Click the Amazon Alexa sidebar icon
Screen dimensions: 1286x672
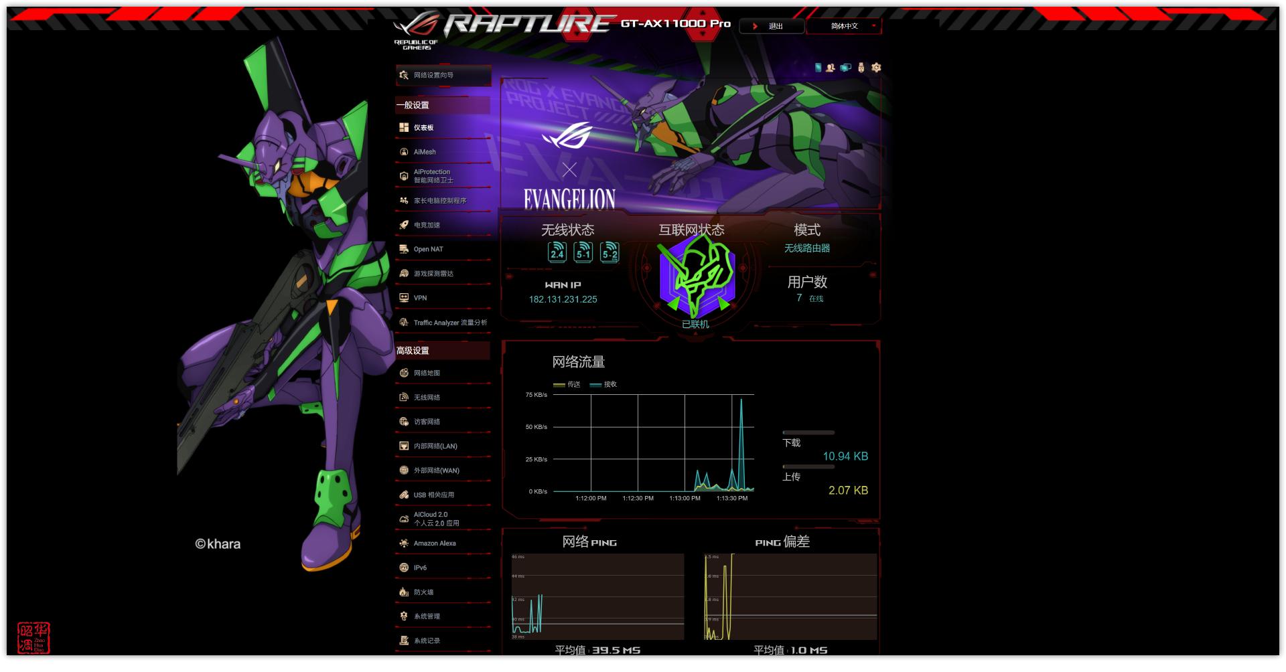coord(404,543)
